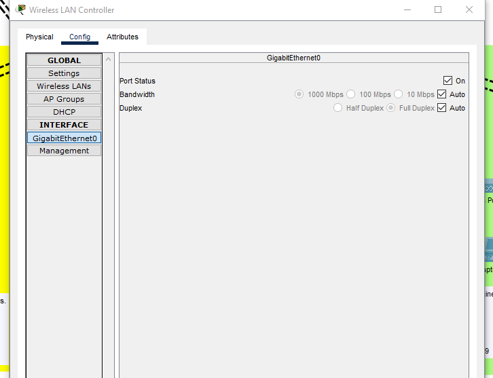
Task: Go to Wireless LANs configuration
Action: point(64,86)
